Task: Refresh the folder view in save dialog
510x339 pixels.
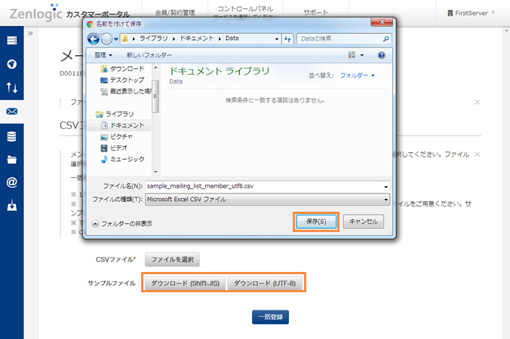Action: click(287, 39)
